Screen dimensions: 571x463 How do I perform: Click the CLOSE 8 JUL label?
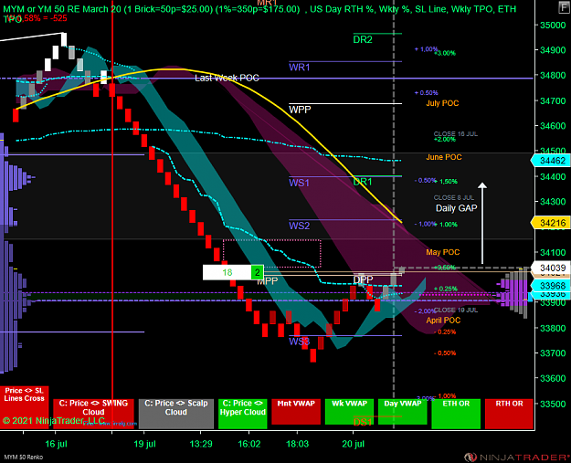[x=454, y=197]
